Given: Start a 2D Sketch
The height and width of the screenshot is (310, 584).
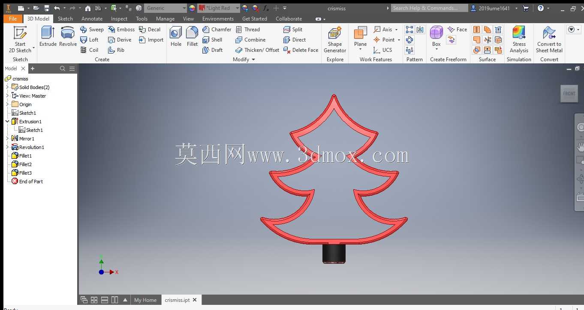Looking at the screenshot, I should 20,39.
